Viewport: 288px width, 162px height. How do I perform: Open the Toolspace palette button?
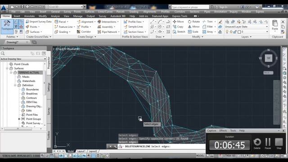(x=7, y=27)
